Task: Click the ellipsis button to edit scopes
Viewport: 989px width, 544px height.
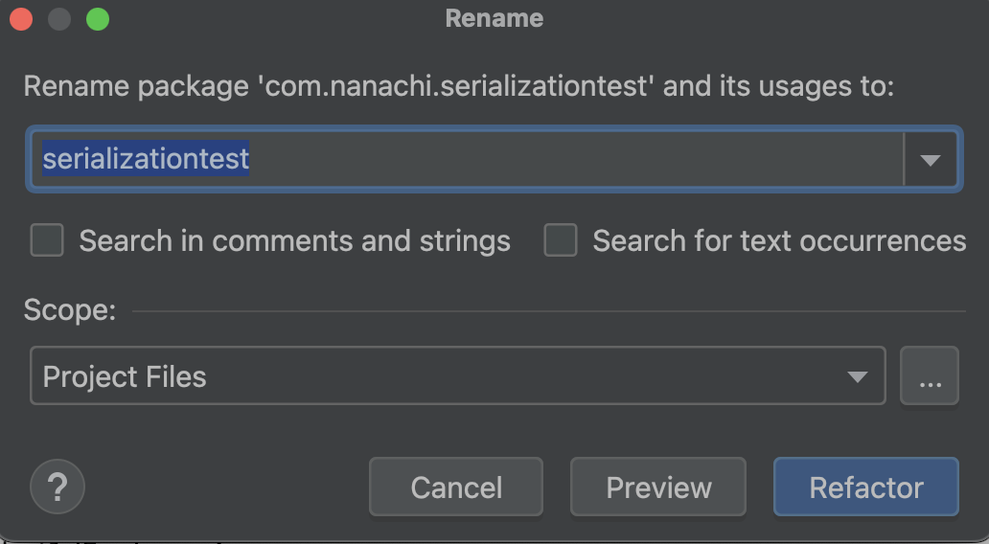Action: tap(930, 375)
